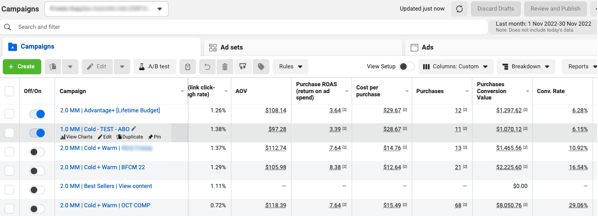598x216 pixels.
Task: Click the undo arrow icon
Action: tap(207, 66)
